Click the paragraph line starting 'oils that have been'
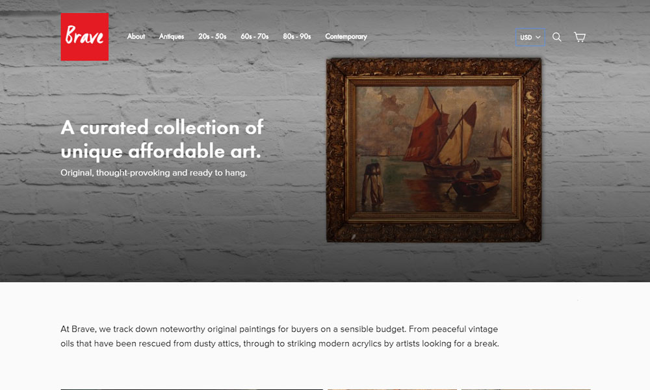This screenshot has width=650, height=390. click(x=279, y=344)
